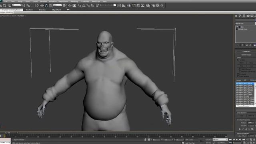Activate the Select and Scale tool

(51, 6)
